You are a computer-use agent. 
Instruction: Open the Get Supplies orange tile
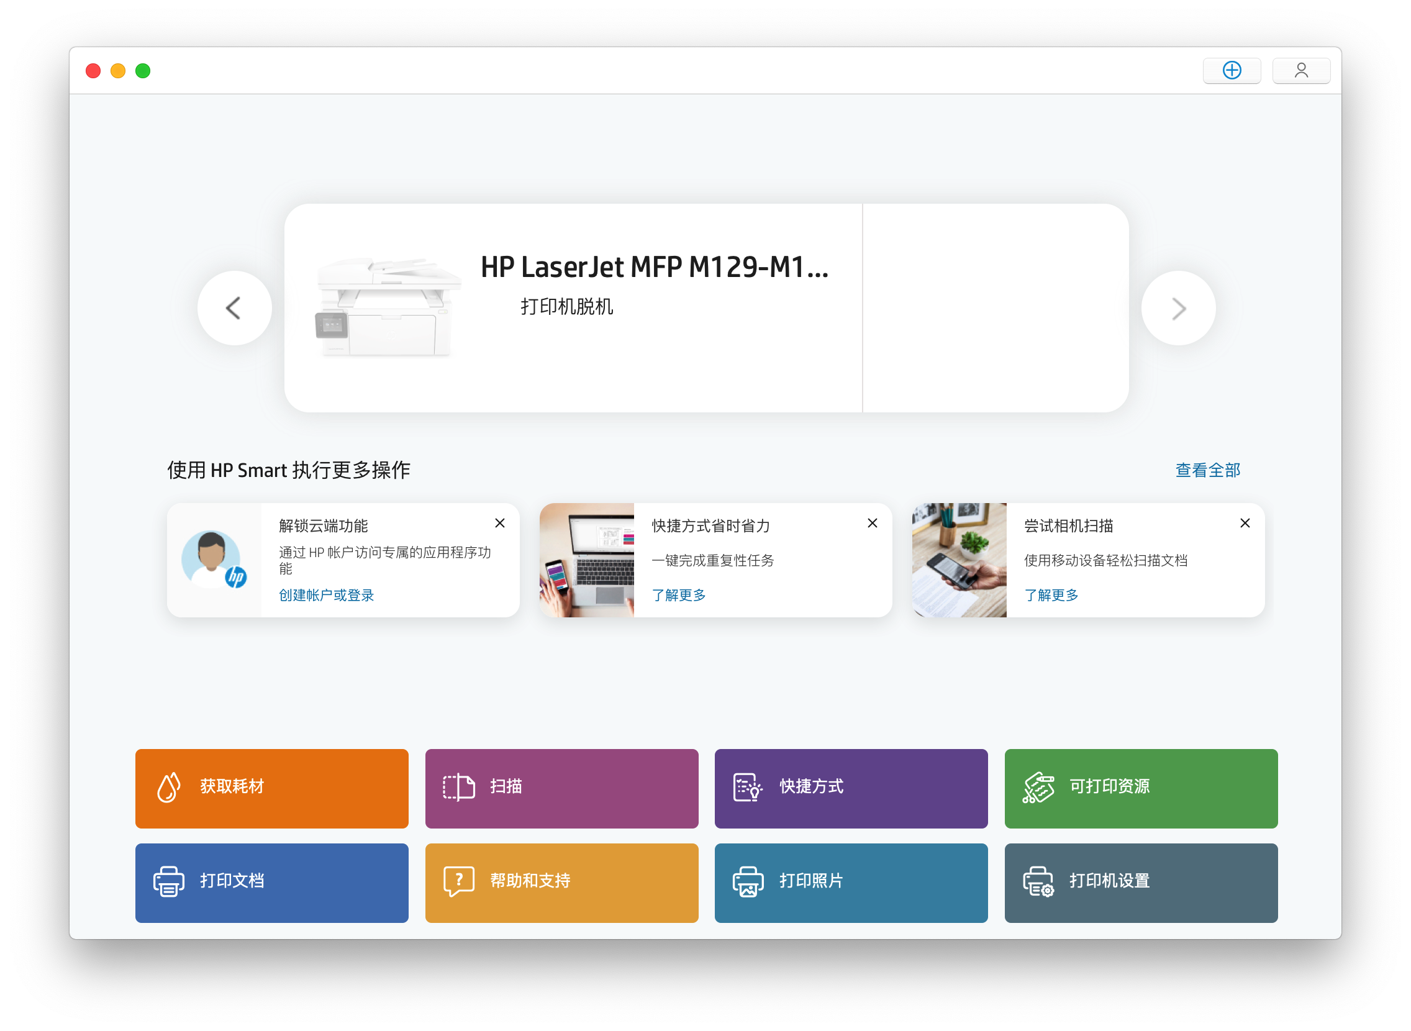[x=271, y=788]
